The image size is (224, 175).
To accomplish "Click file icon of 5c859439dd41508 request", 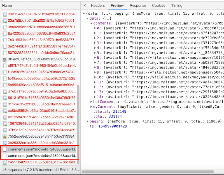I will [x=5, y=85].
